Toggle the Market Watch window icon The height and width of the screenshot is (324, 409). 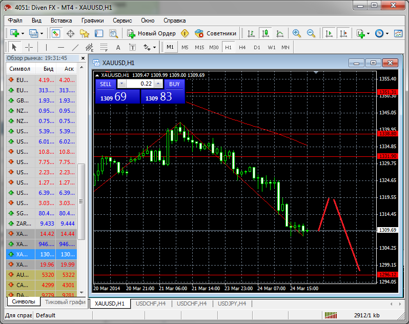pos(56,33)
